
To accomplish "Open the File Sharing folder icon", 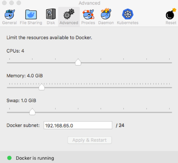I will tap(31, 14).
